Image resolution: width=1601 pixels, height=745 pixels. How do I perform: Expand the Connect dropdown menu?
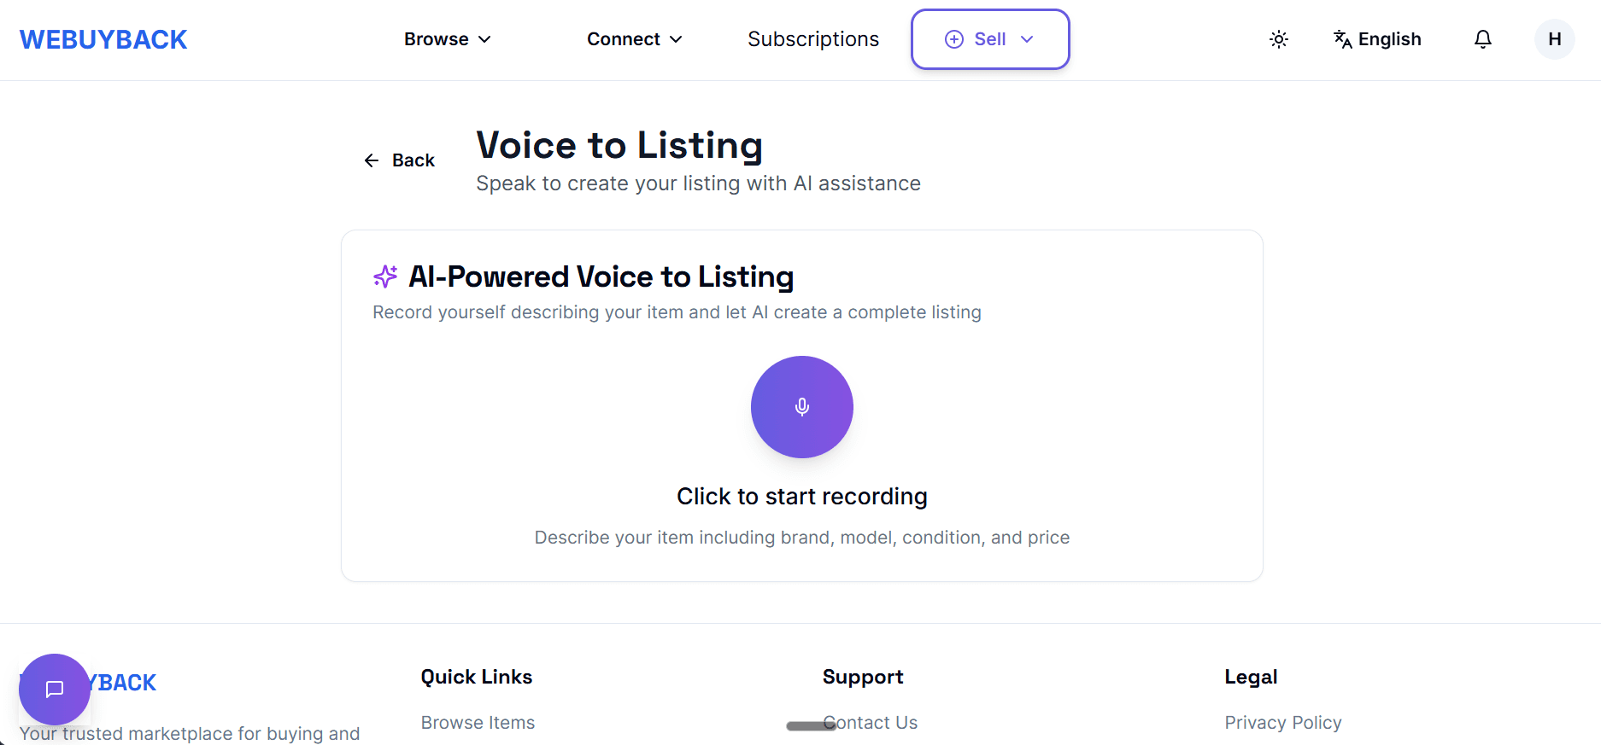click(x=634, y=39)
